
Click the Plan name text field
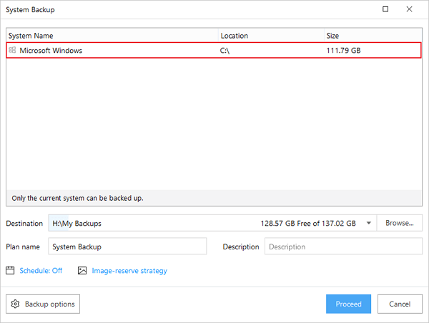coord(127,247)
